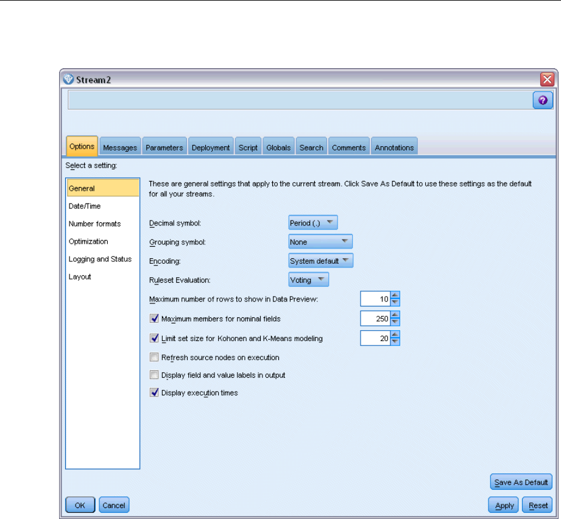
Task: Click the purple help question mark icon
Action: point(543,101)
